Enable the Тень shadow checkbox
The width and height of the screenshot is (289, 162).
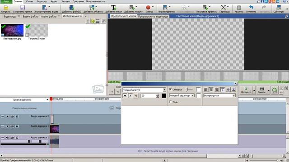coord(171,102)
